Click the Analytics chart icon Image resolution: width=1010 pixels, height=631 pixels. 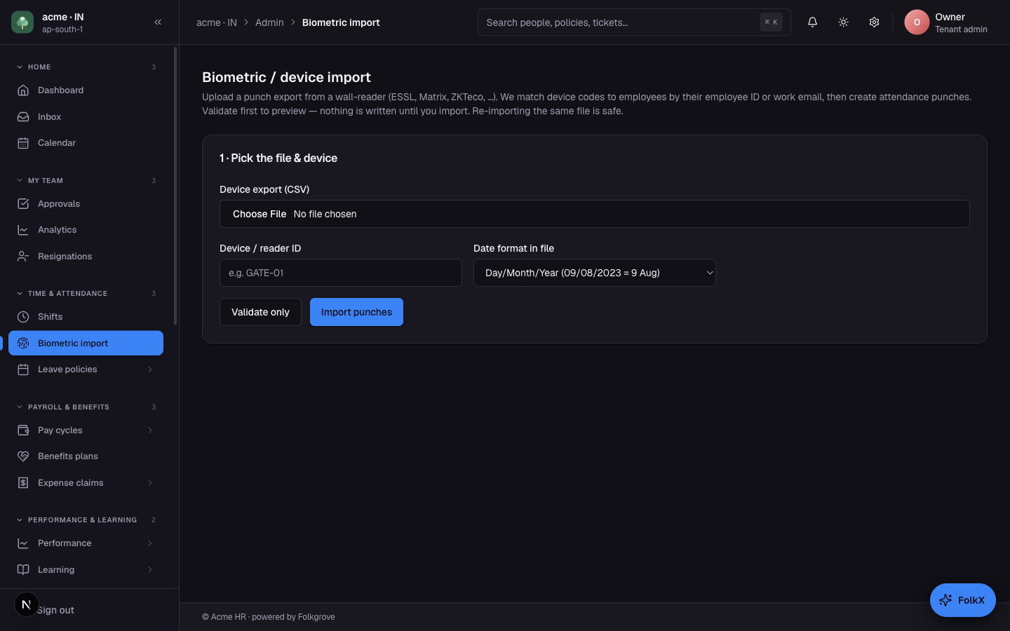[x=23, y=230]
